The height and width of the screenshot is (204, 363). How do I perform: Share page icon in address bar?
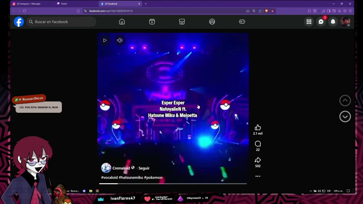point(260,11)
